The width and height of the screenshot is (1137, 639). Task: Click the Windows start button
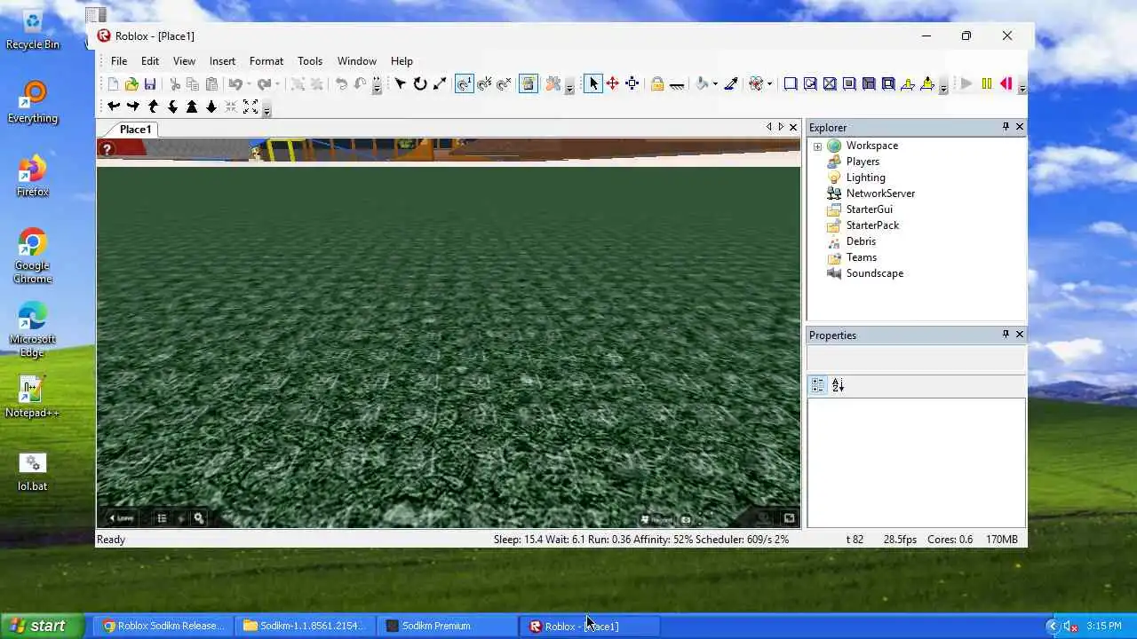click(x=43, y=626)
